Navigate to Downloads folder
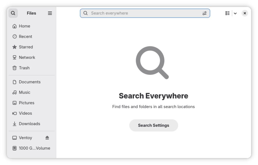This screenshot has width=258, height=165. point(29,124)
